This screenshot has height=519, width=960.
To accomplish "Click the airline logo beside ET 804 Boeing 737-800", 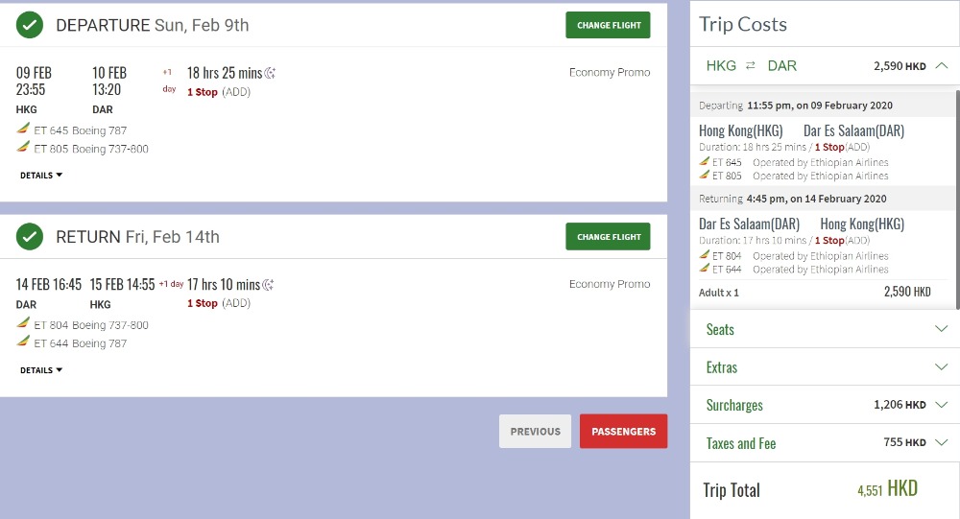I will (x=23, y=324).
